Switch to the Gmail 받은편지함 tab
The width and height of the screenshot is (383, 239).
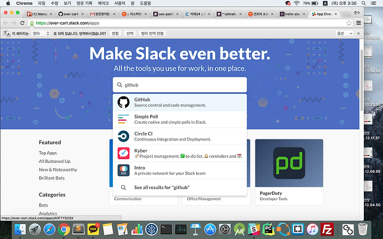102,14
